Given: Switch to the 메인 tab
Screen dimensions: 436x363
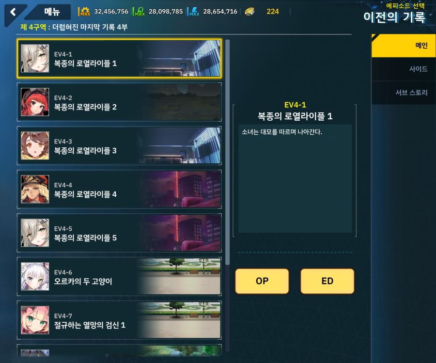Looking at the screenshot, I should (x=404, y=46).
